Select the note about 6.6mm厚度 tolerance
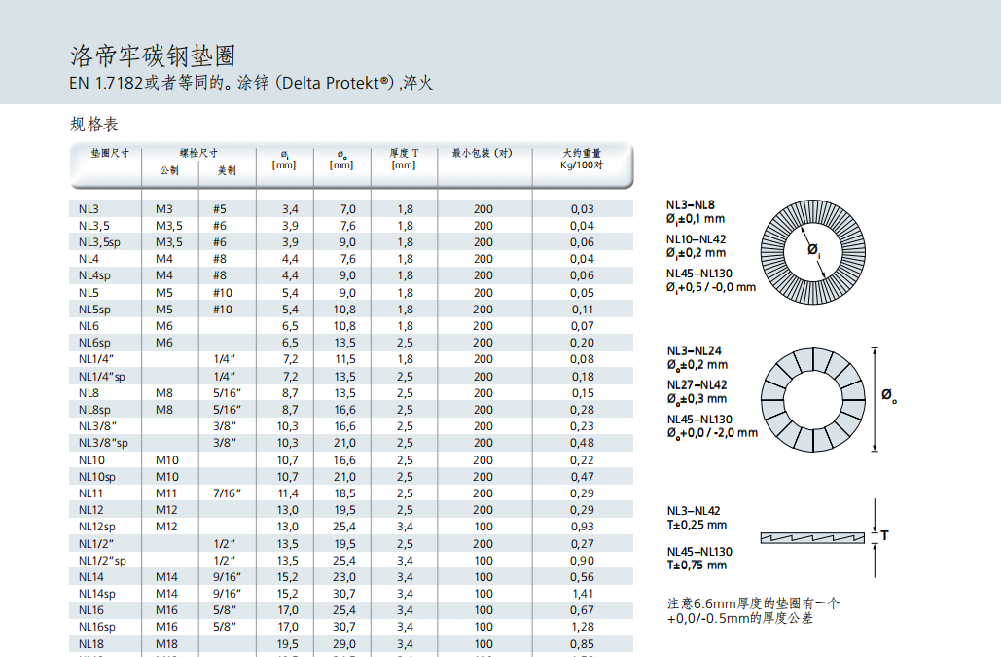Image resolution: width=1001 pixels, height=657 pixels. (753, 610)
